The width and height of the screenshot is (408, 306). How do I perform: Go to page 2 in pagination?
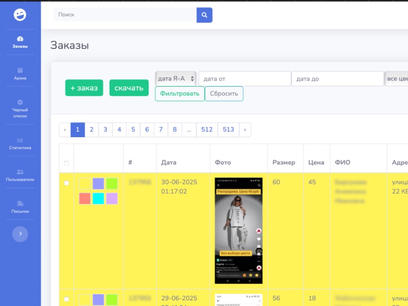pos(91,130)
